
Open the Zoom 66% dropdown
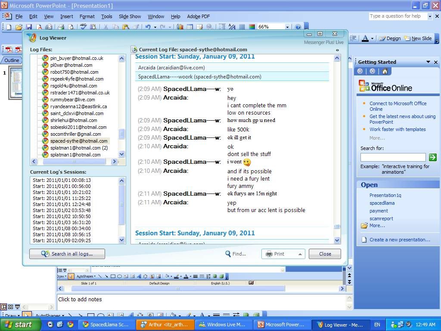[287, 27]
